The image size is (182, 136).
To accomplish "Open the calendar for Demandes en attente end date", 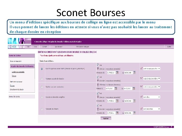I will pos(134,113).
